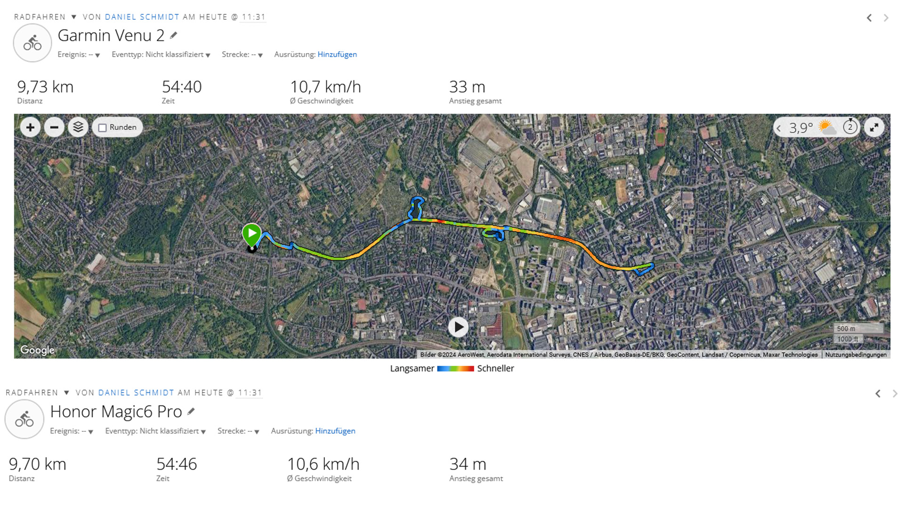Open the Radfahren activity type dropdown for Garmin
904x508 pixels.
[x=73, y=17]
